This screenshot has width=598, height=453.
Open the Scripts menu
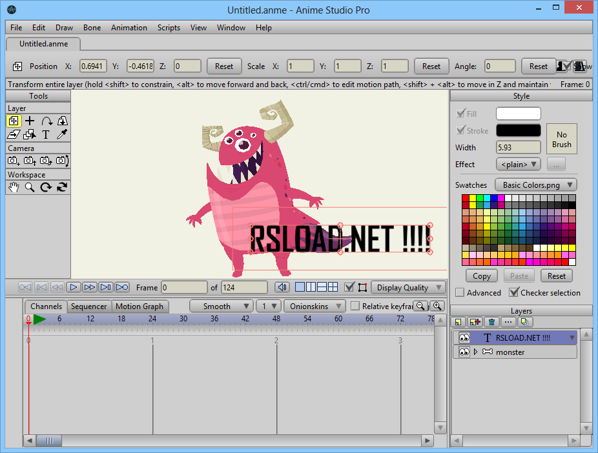pyautogui.click(x=169, y=28)
